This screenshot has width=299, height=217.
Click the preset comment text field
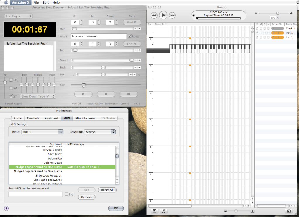(98, 36)
